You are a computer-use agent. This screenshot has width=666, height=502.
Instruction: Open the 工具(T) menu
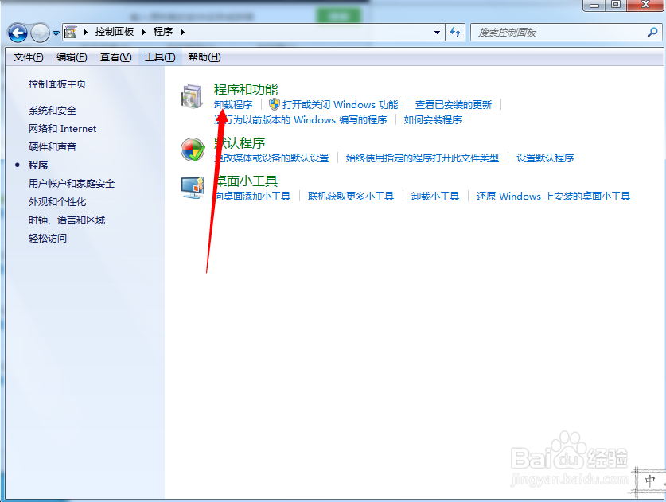pyautogui.click(x=160, y=56)
